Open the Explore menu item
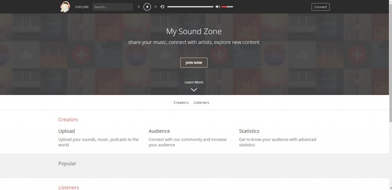The image size is (392, 190). click(82, 7)
